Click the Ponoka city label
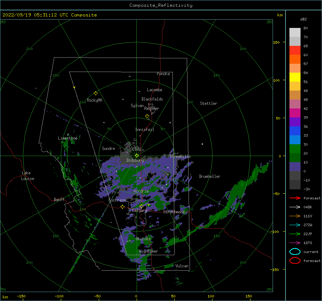Viewport: 322px width, 301px height. (163, 74)
